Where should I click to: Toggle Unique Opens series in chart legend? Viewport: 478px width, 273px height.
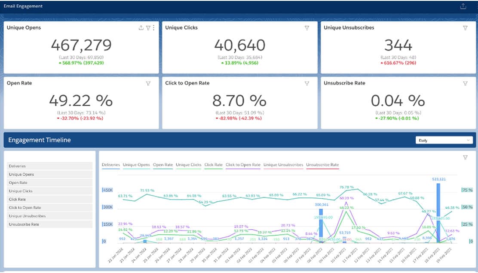tap(136, 165)
